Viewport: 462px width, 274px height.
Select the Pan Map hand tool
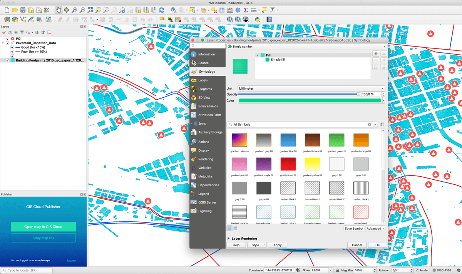coord(59,10)
